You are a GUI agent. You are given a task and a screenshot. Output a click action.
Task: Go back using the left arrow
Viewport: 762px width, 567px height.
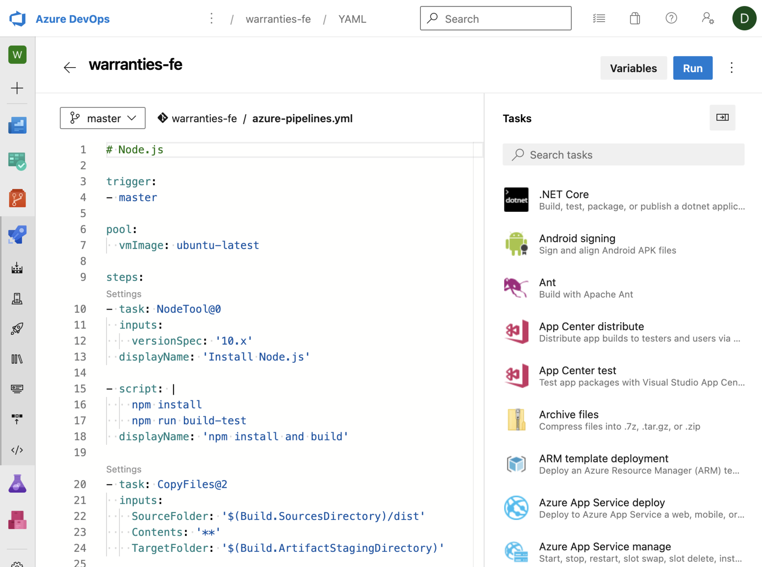pyautogui.click(x=70, y=67)
